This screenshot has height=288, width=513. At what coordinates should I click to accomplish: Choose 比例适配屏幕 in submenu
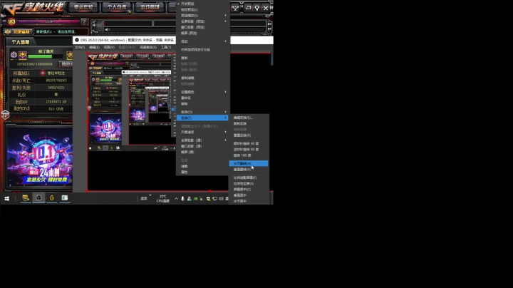(249, 178)
